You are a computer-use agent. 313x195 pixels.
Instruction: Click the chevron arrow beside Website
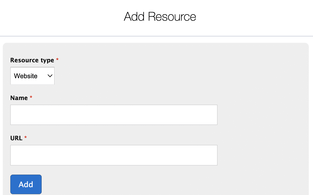[x=50, y=76]
